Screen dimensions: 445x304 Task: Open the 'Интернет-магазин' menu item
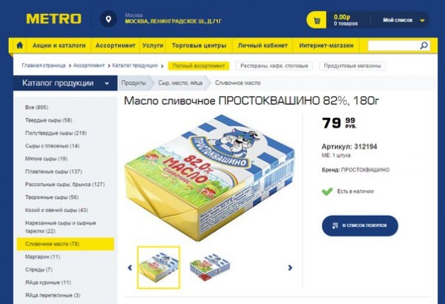click(326, 45)
